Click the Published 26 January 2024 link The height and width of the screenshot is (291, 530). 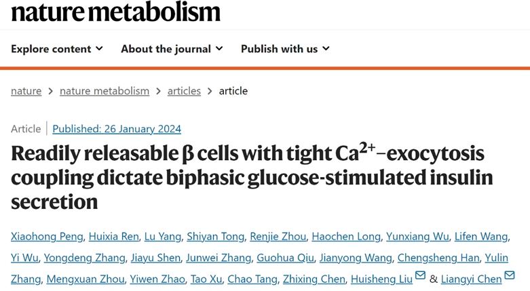[117, 128]
